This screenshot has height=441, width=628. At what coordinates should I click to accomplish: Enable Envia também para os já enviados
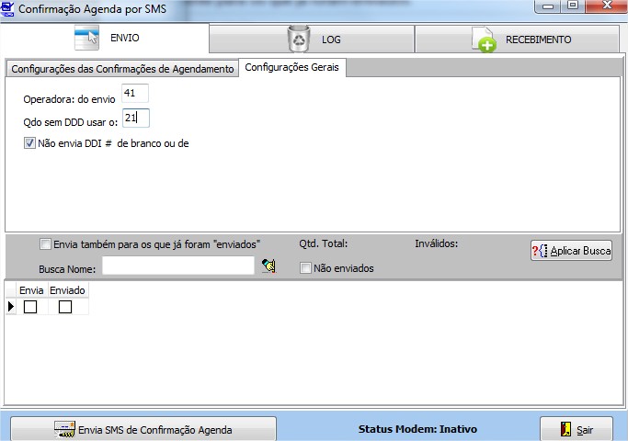(46, 244)
